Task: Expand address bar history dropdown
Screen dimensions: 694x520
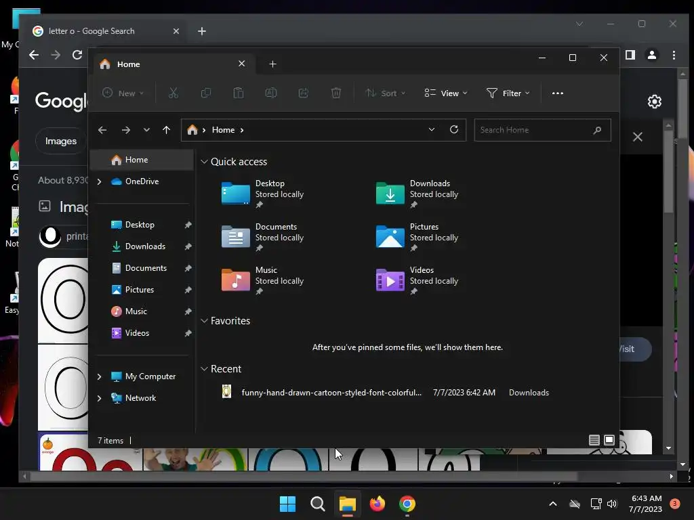Action: point(432,129)
